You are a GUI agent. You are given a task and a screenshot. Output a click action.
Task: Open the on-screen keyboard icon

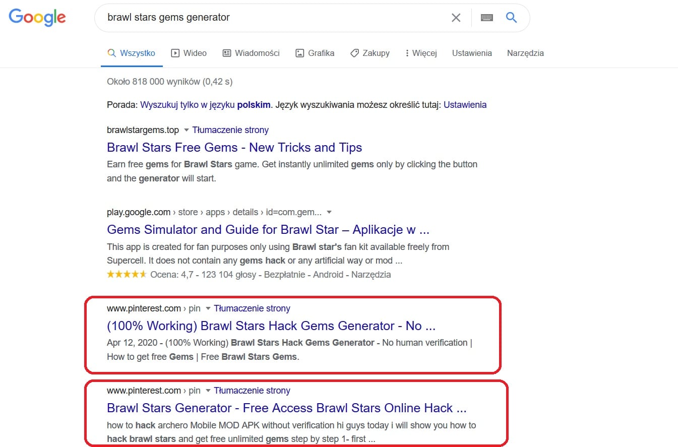pos(486,18)
